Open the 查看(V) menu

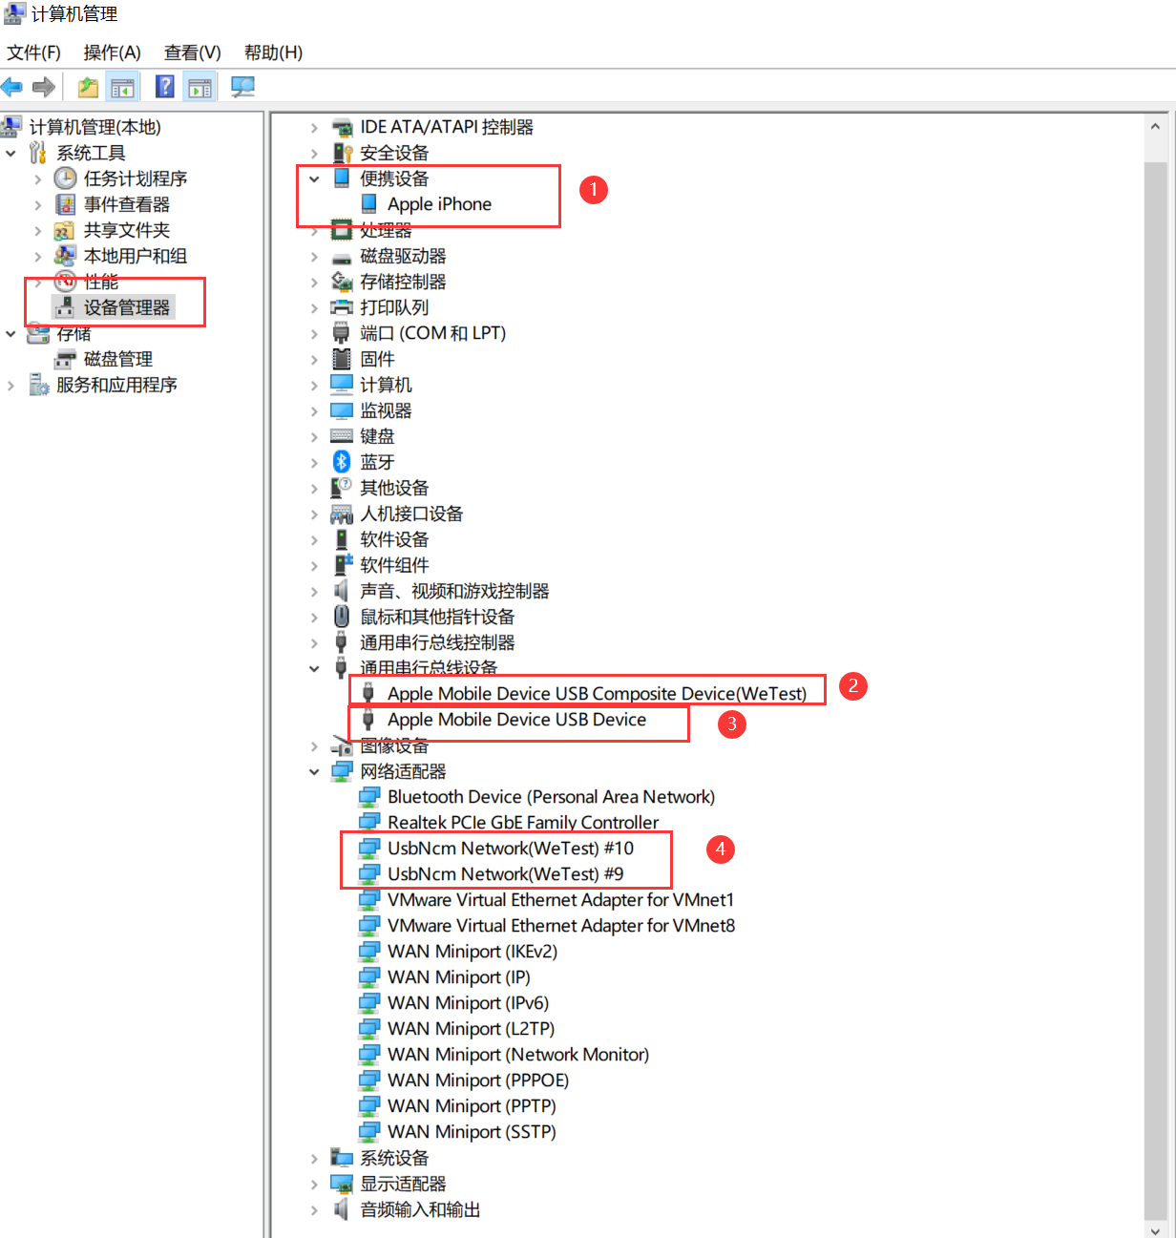[192, 52]
